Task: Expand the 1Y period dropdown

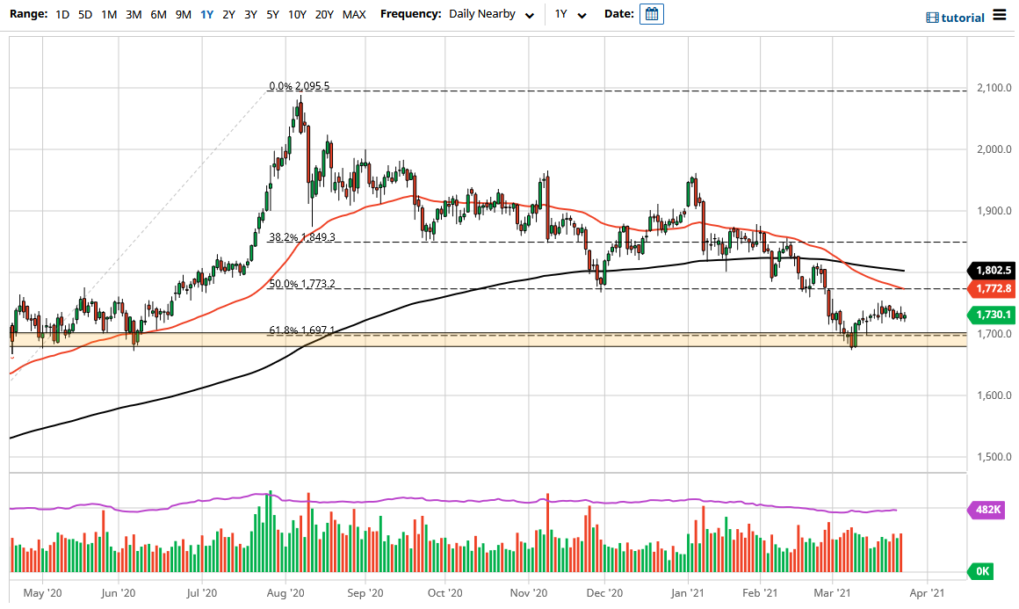Action: [571, 14]
